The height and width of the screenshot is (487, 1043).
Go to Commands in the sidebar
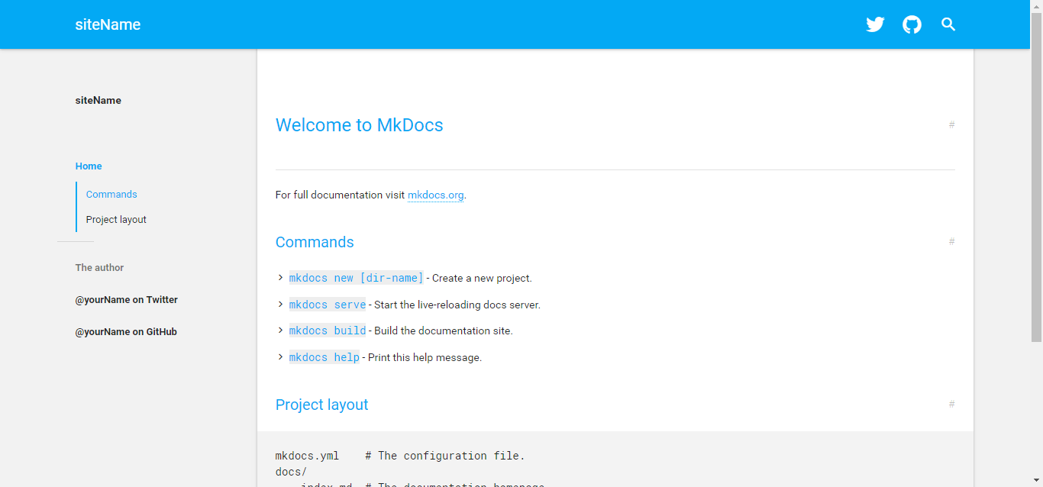(111, 194)
